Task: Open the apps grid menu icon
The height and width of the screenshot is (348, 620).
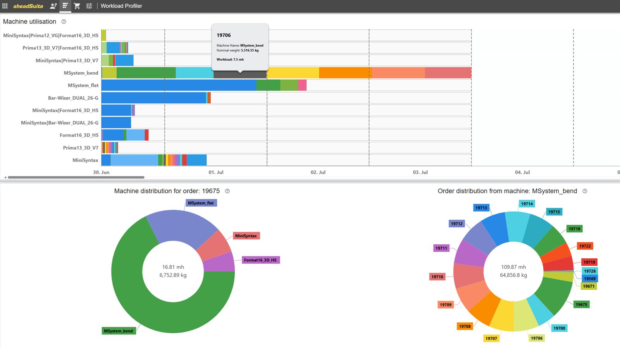Action: (x=5, y=6)
